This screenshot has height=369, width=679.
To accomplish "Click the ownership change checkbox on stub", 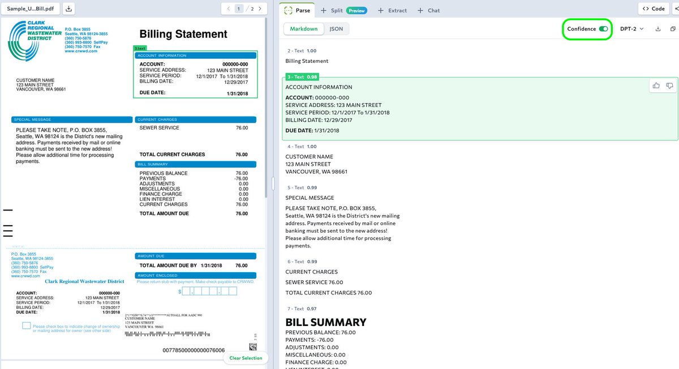I will click(x=26, y=326).
